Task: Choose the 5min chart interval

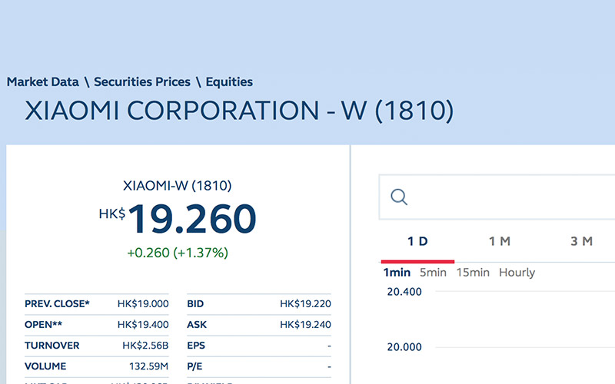Action: pyautogui.click(x=433, y=273)
